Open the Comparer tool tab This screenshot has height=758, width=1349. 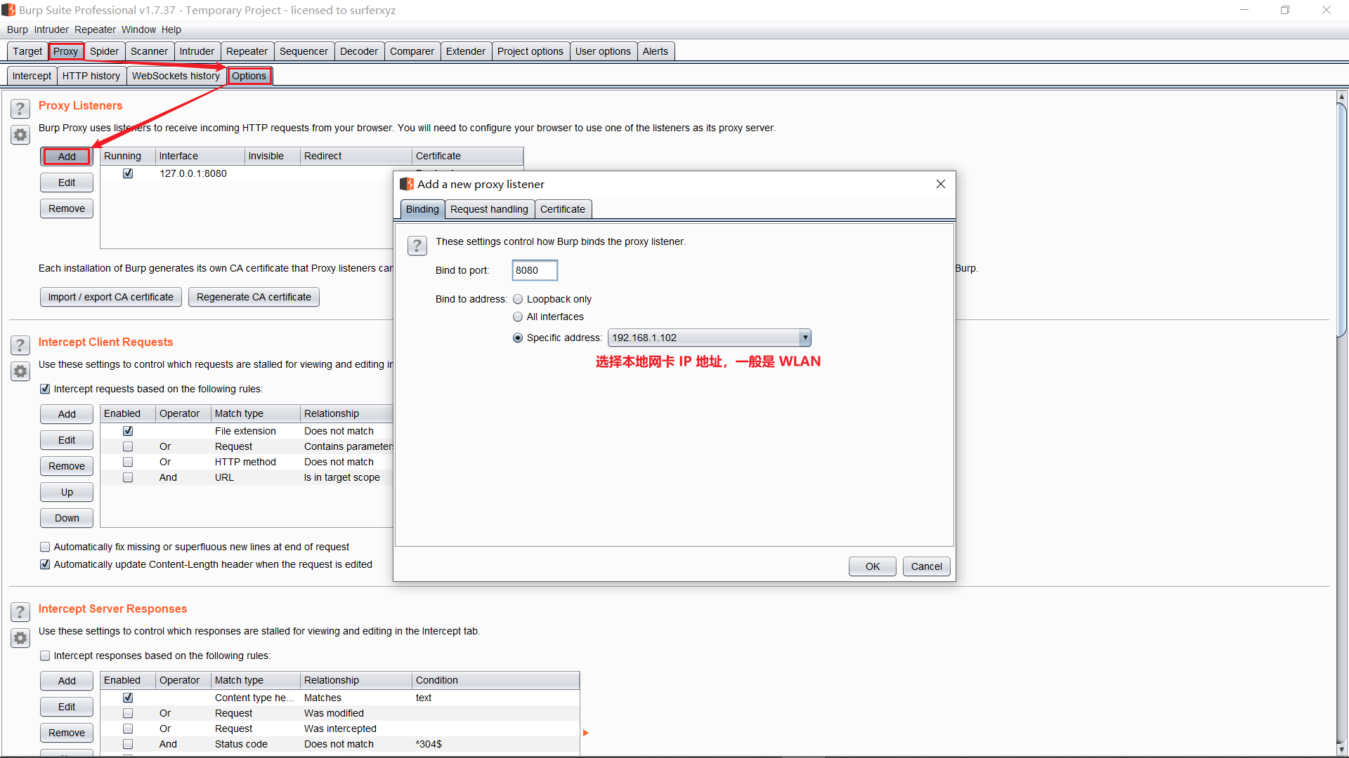[x=411, y=51]
